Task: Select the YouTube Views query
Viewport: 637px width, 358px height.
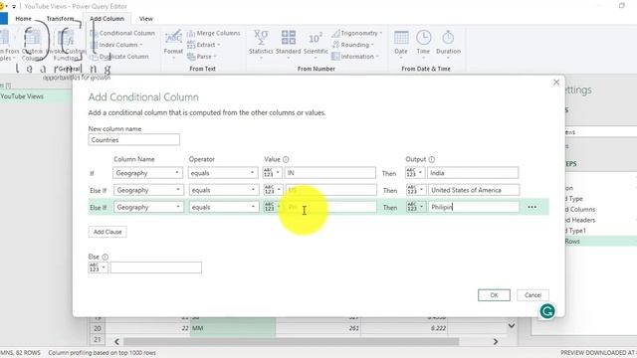Action: 36,96
